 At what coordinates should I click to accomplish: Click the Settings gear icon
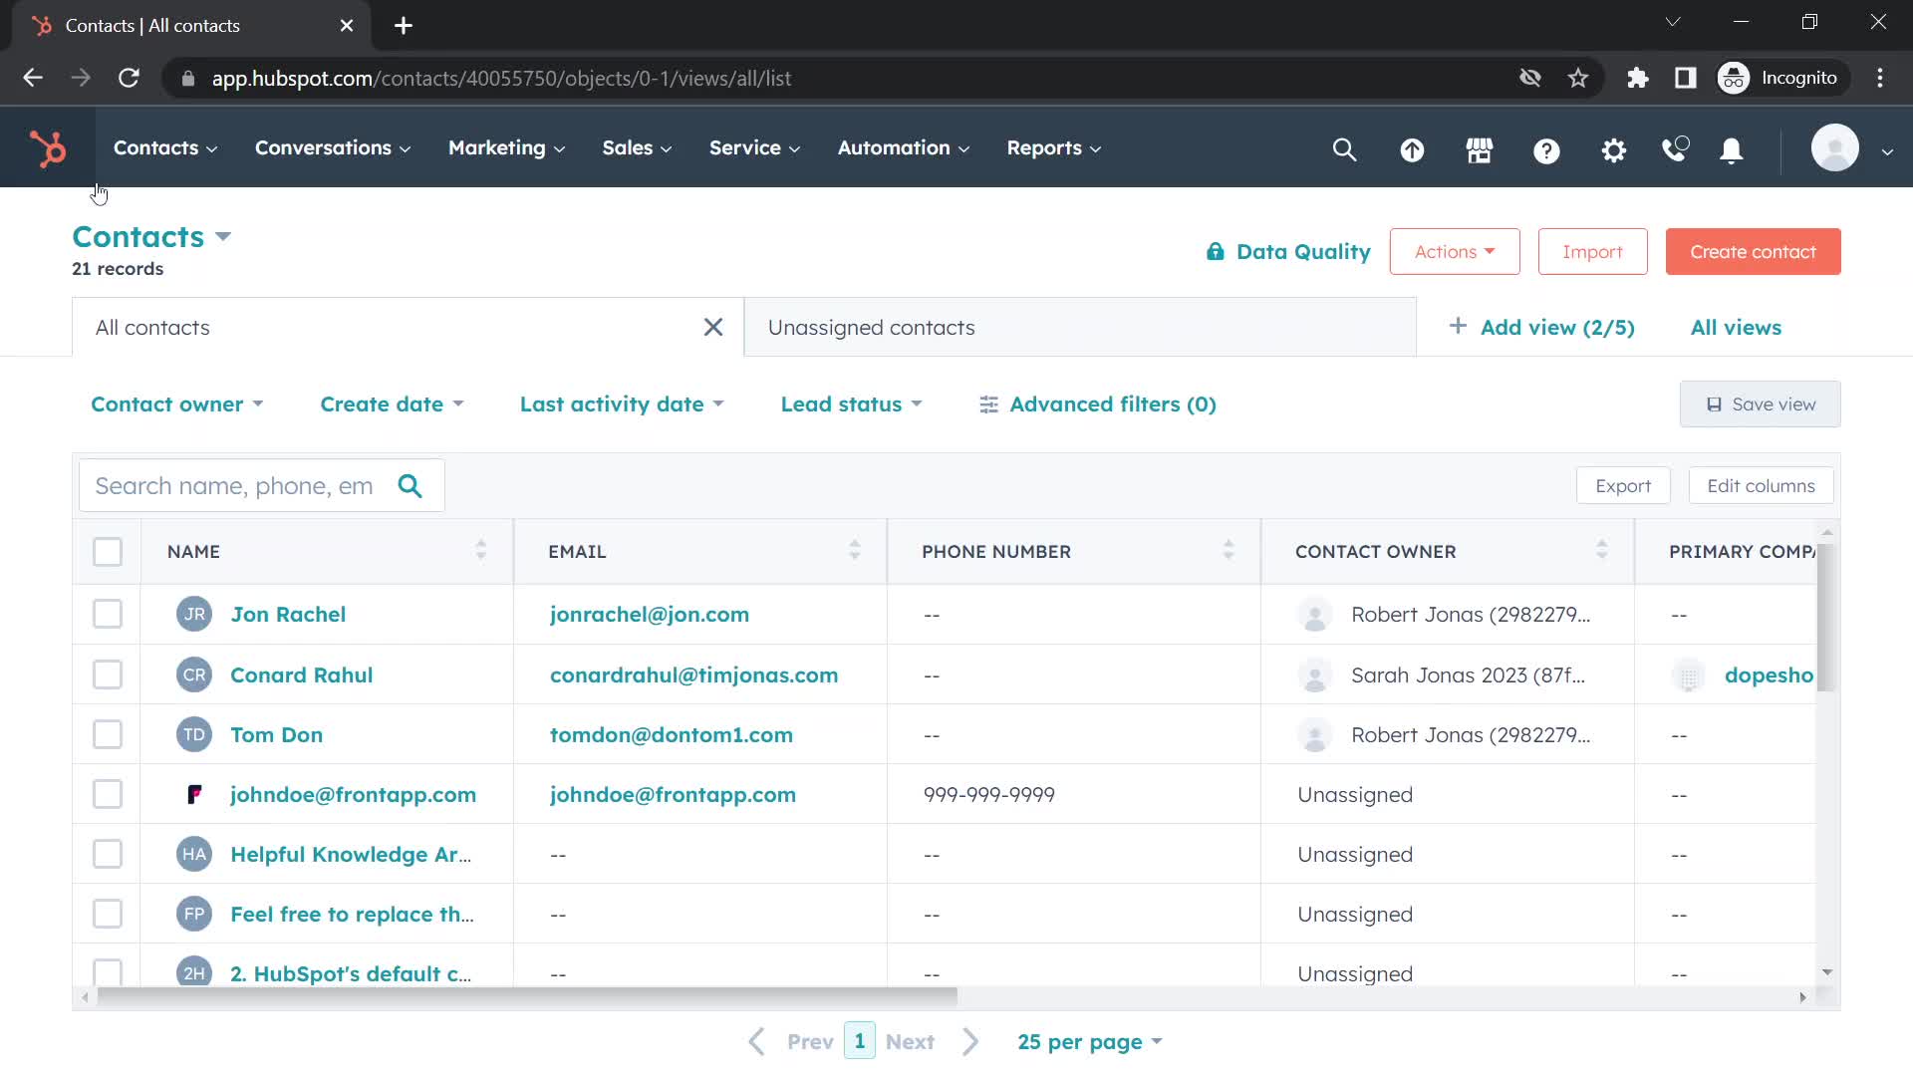pyautogui.click(x=1612, y=148)
